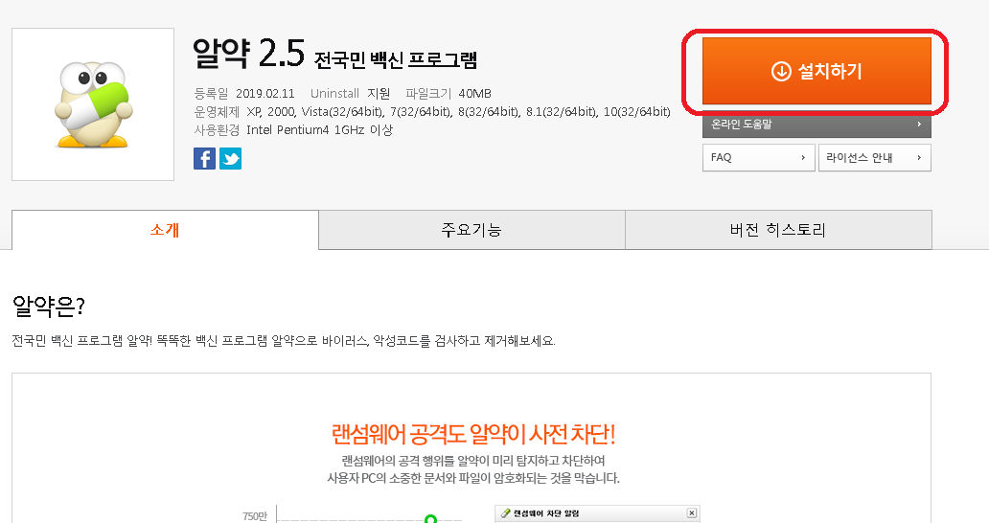Click the 설치하기 install button

tap(816, 71)
